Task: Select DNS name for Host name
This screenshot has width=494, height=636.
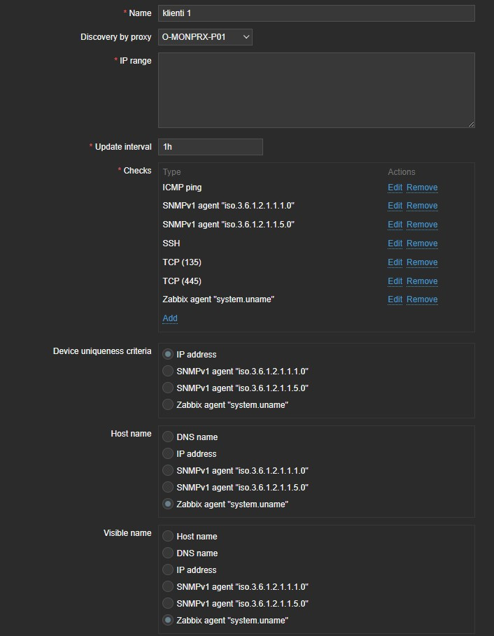Action: click(x=168, y=437)
